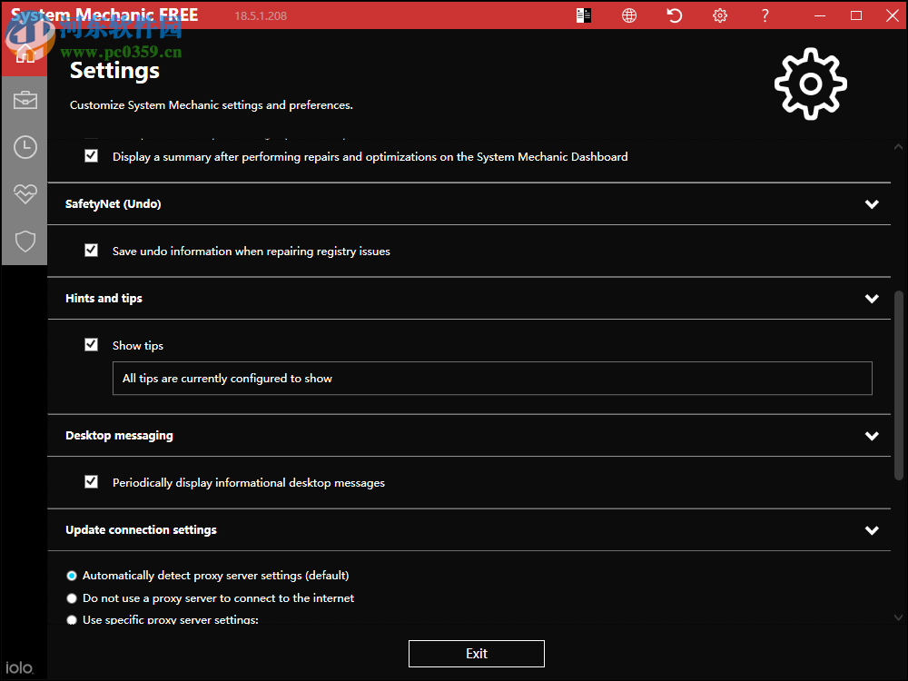Screen dimensions: 908x681
Task: Select Use specific proxy server settings
Action: [72, 619]
